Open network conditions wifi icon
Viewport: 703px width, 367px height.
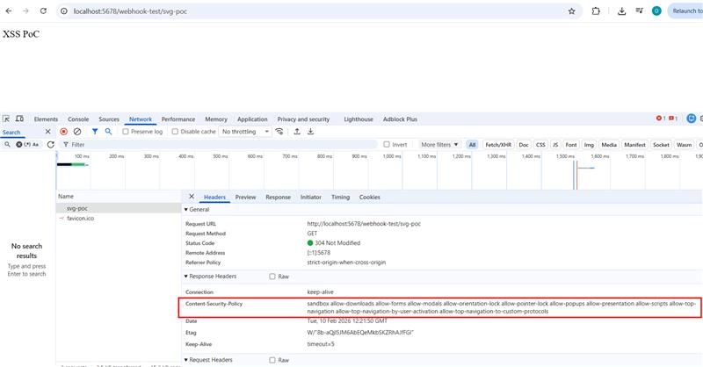pos(279,132)
